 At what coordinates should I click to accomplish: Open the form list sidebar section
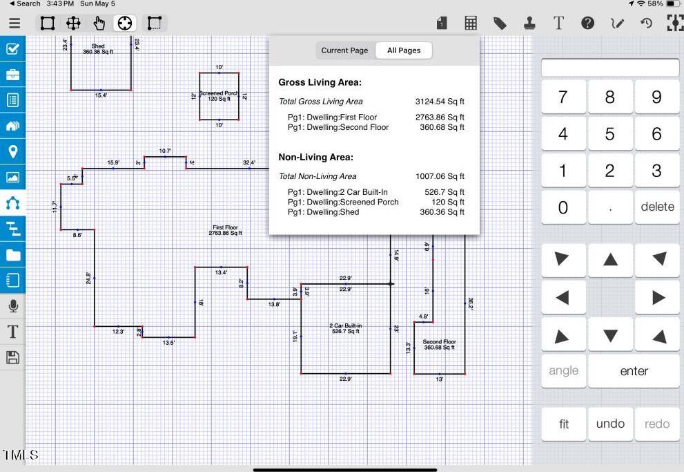point(12,100)
